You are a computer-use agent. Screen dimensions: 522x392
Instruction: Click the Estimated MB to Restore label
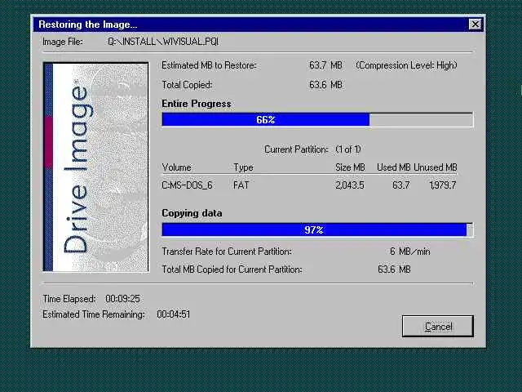coord(209,65)
